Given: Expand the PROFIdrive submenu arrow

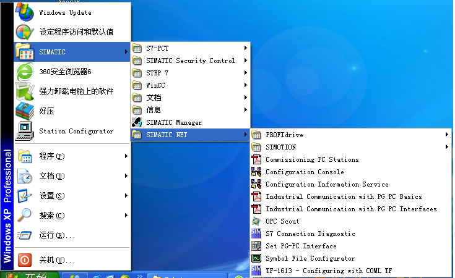Looking at the screenshot, I should click(x=447, y=135).
